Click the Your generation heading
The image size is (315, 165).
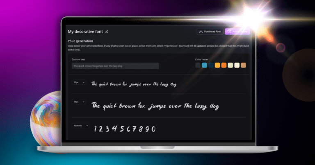point(80,41)
